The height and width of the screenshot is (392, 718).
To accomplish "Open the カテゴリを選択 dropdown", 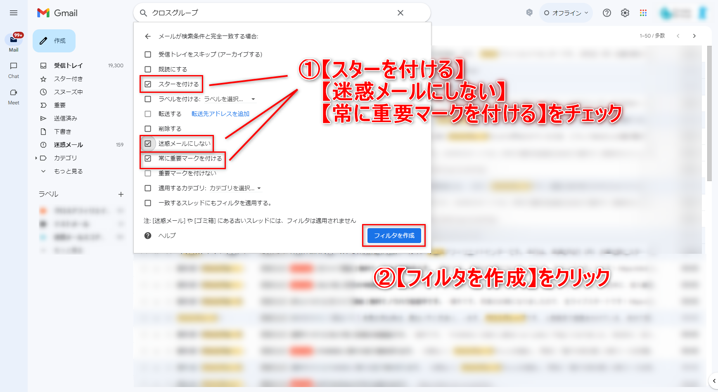I will point(235,188).
